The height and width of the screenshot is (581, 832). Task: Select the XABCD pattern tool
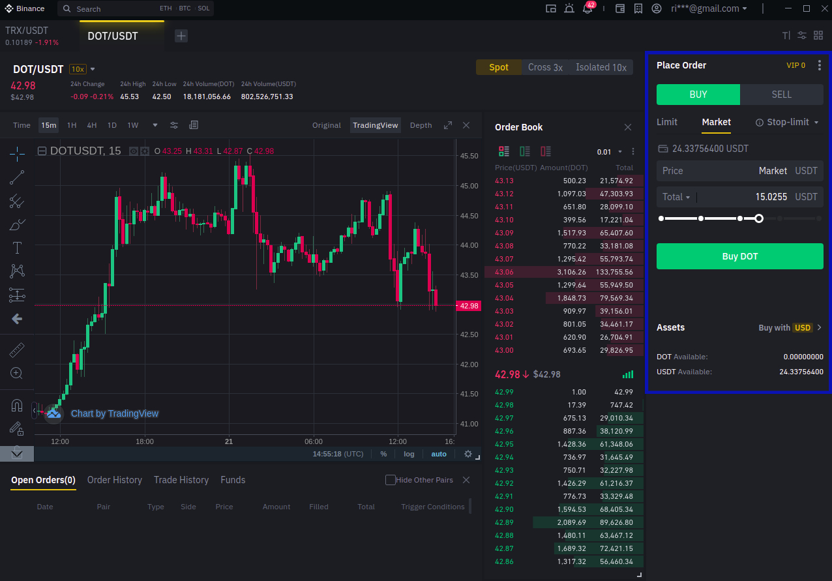pyautogui.click(x=17, y=271)
